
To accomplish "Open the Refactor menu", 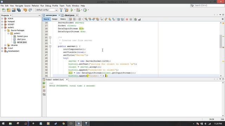I will pos(35,6).
